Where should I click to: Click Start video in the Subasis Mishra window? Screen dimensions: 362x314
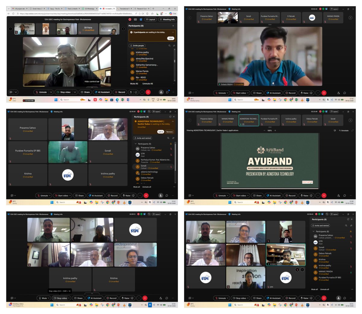point(240,93)
